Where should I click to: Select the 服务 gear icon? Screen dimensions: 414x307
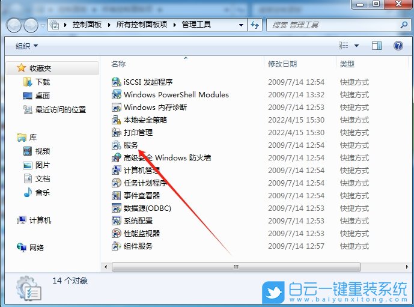tap(117, 145)
